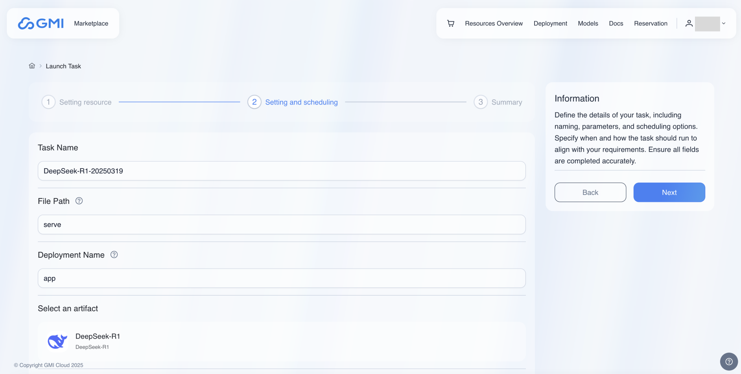This screenshot has width=741, height=374.
Task: Open Docs from the navigation
Action: 616,24
